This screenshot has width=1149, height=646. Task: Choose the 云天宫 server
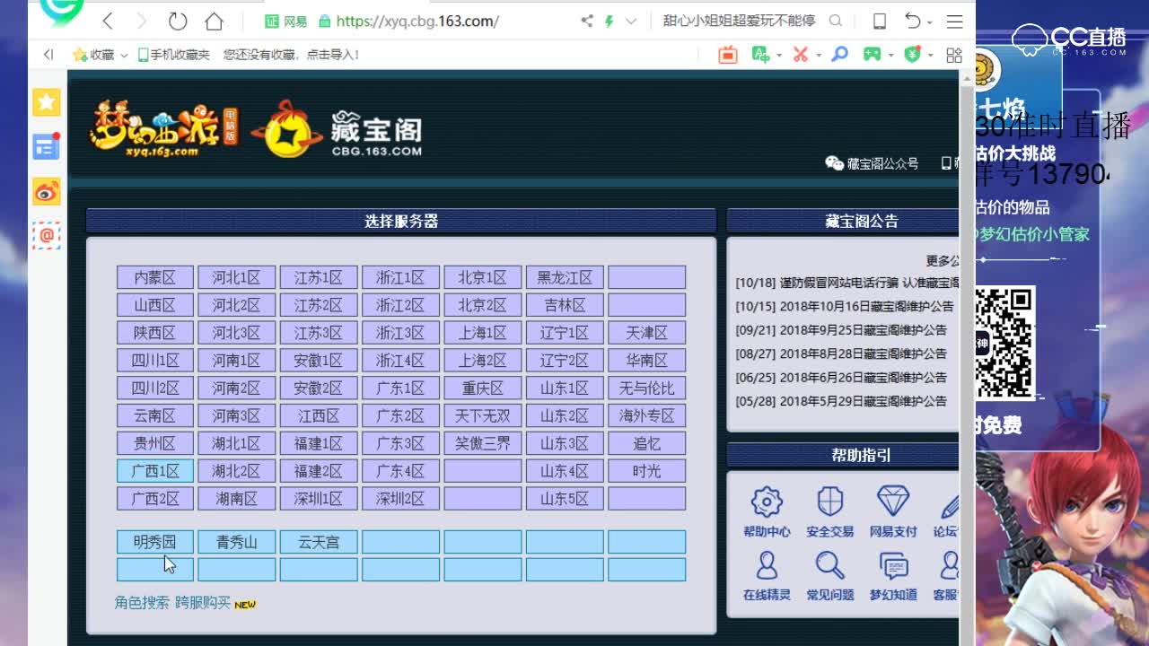click(x=319, y=542)
